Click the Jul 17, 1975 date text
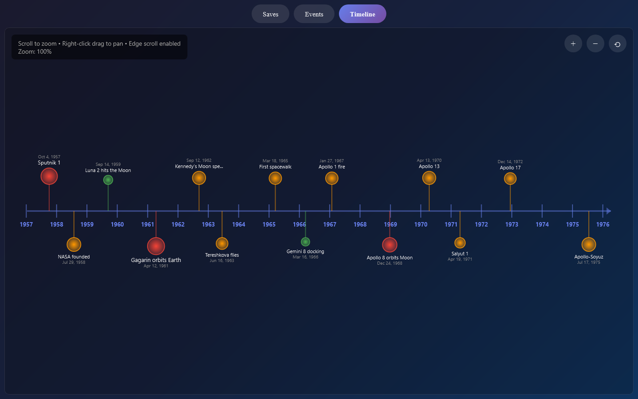 (x=589, y=262)
